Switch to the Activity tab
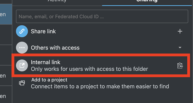The image size is (193, 103). coord(57,1)
